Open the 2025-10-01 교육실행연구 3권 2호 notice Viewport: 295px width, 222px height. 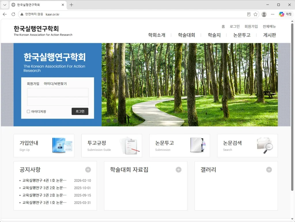44,188
